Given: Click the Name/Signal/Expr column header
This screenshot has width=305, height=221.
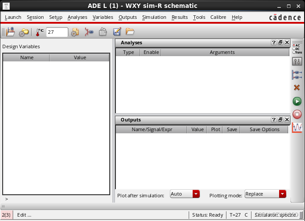Looking at the screenshot, I should (151, 129).
